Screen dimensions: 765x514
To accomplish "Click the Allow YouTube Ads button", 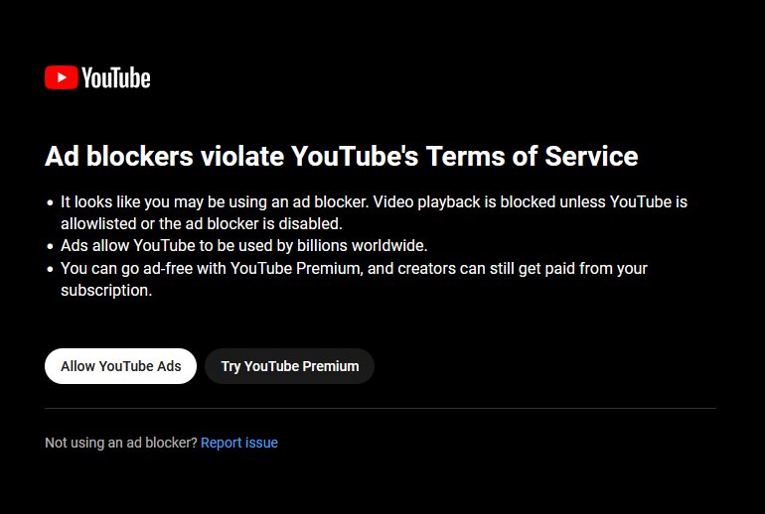I will [120, 366].
